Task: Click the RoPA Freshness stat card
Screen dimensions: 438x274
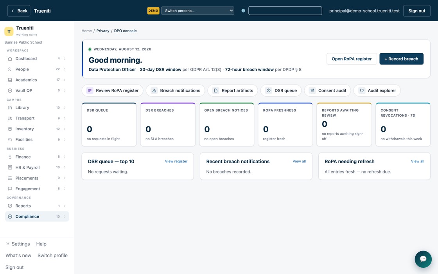Action: (285, 124)
